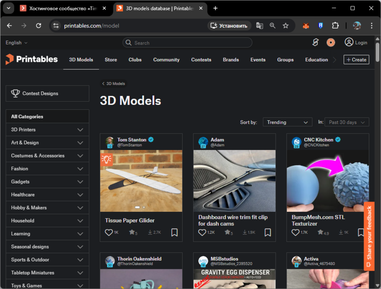Viewport: 381px width, 289px height.
Task: Click star rating on Tissue Paper Glider
Action: [133, 232]
